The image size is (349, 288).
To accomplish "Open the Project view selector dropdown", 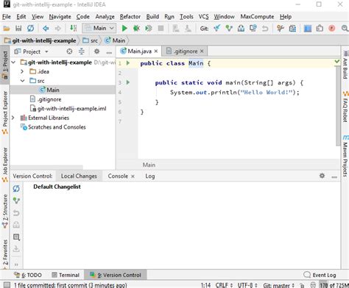I will point(32,51).
